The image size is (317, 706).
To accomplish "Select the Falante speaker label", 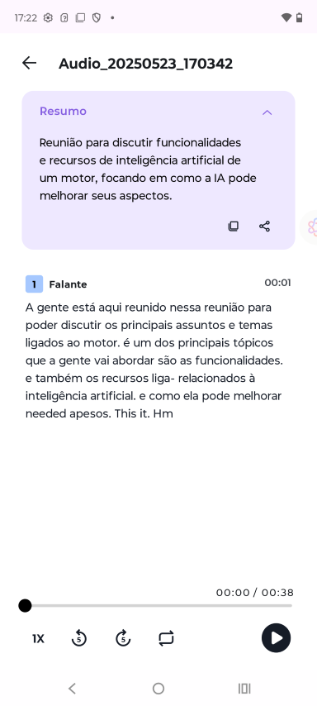I will (68, 284).
